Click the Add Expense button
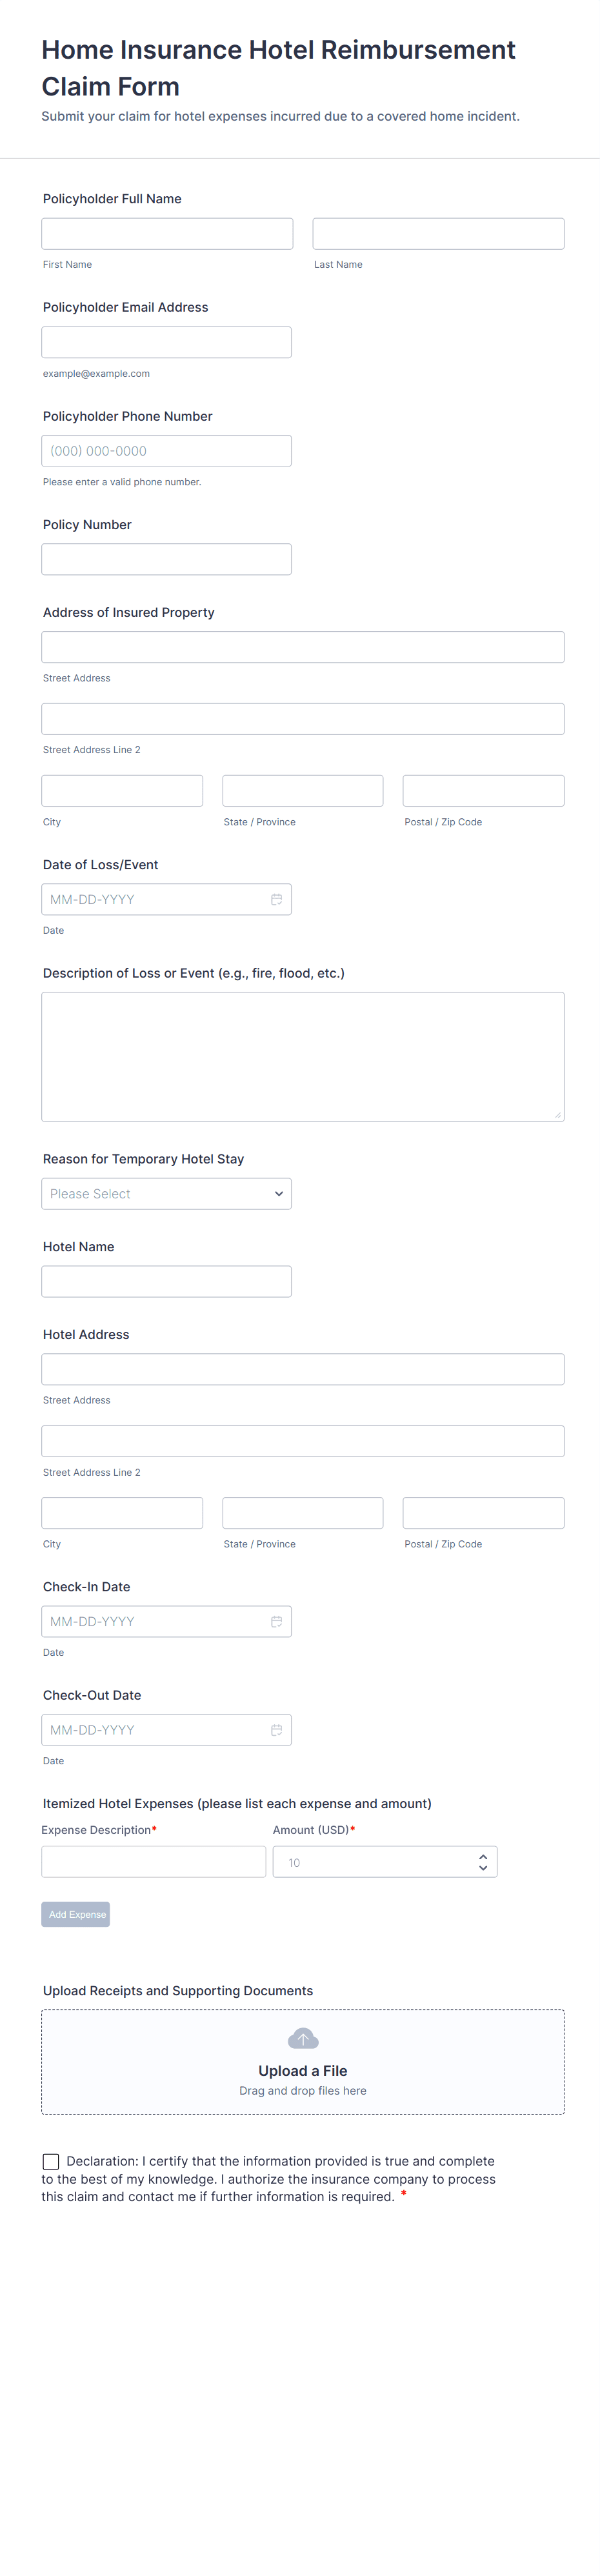 76,1913
